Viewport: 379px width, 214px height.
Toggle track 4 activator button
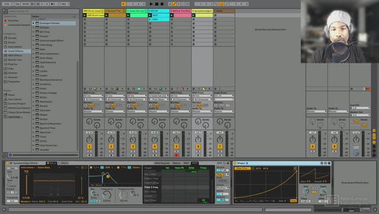coord(155,146)
